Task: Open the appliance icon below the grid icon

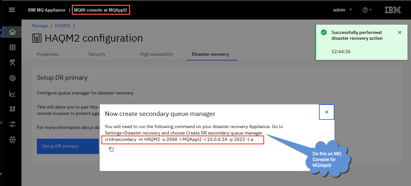Action: (x=13, y=63)
